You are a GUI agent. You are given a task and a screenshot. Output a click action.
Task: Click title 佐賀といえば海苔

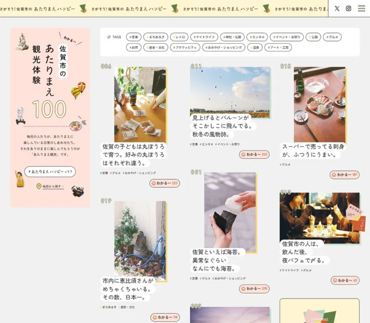[217, 260]
